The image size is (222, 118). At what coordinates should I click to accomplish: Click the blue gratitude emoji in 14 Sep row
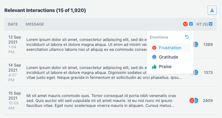click(196, 72)
